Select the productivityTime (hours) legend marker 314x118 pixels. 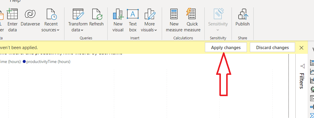click(x=24, y=62)
